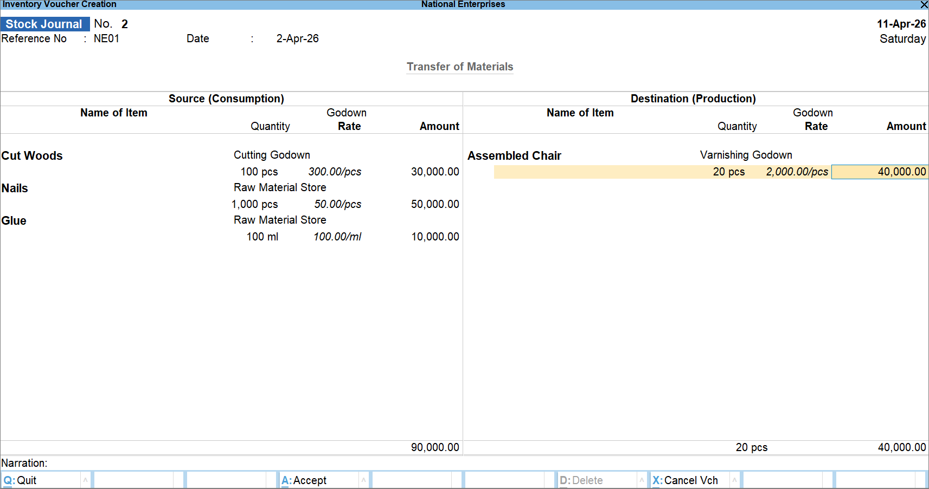Screen dimensions: 929x489
Task: Click the voucher number 2
Action: (x=125, y=24)
